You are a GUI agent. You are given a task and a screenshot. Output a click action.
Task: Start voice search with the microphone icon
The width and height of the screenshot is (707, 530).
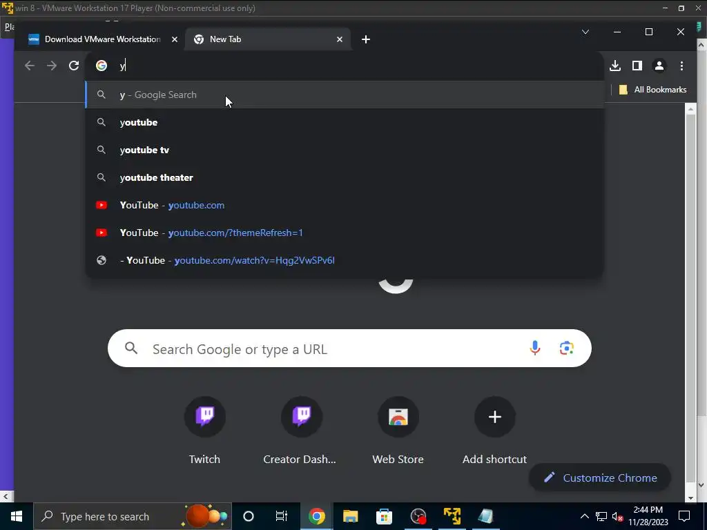coord(535,348)
